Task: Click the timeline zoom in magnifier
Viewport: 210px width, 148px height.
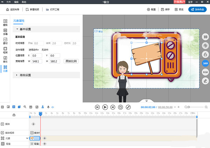Action: point(206,107)
